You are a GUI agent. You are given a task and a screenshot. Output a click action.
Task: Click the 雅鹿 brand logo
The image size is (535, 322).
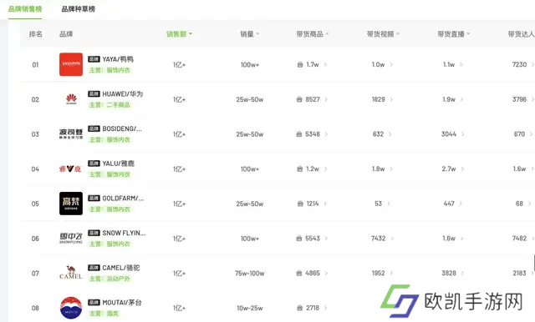[71, 169]
